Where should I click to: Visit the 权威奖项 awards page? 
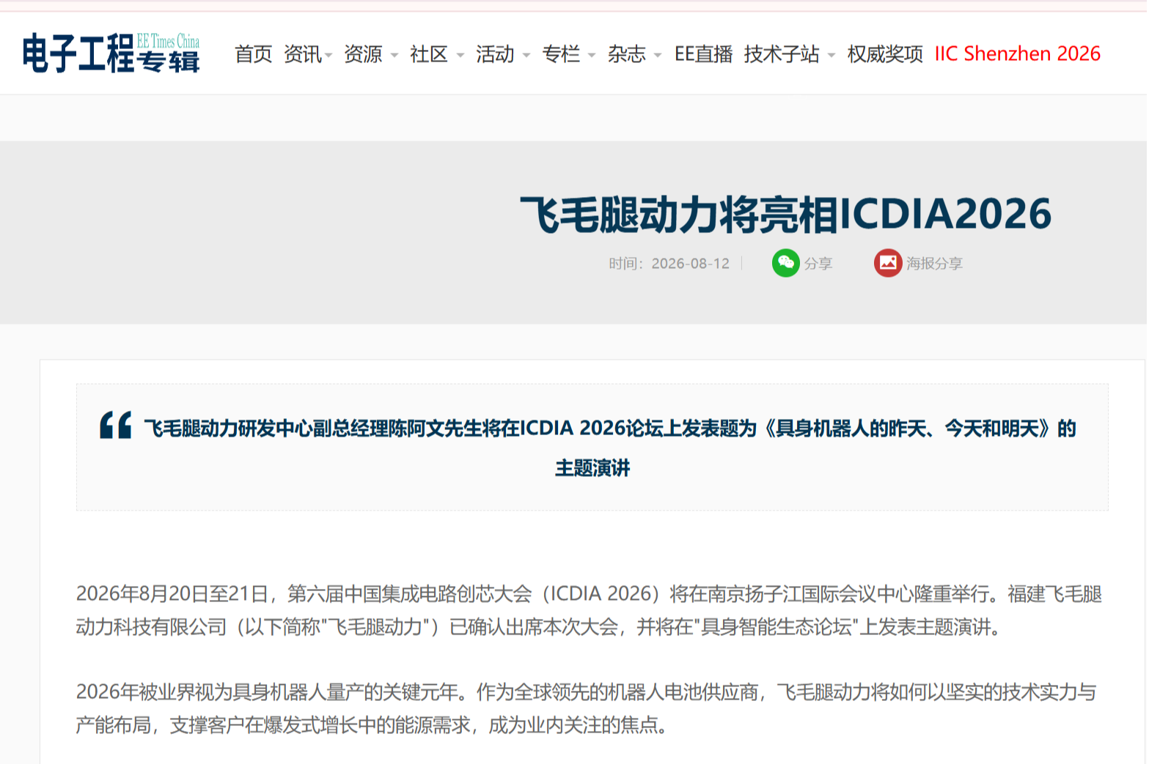[885, 54]
